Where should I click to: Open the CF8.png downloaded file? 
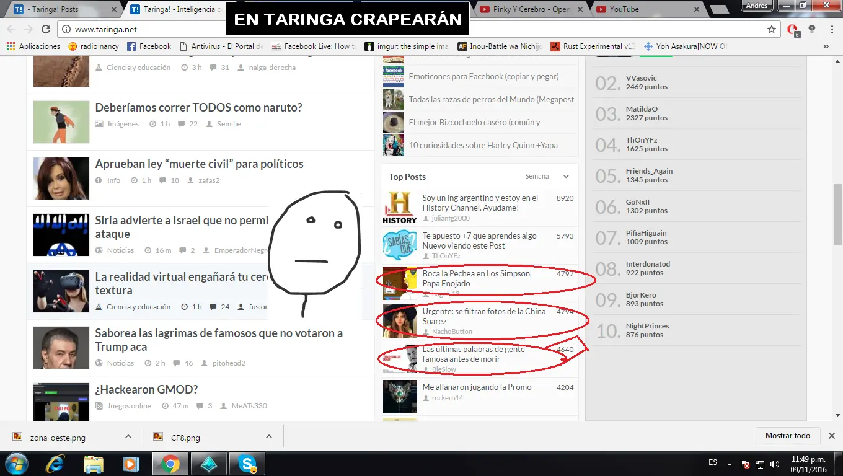coord(185,438)
